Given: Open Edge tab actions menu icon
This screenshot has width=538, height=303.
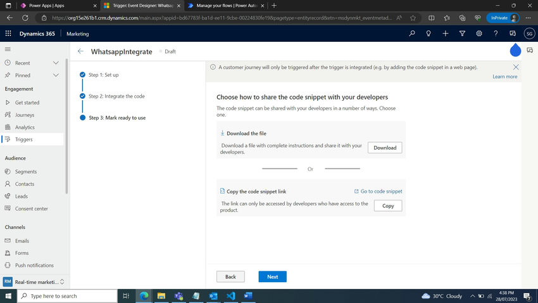Looking at the screenshot, I should pos(8,6).
